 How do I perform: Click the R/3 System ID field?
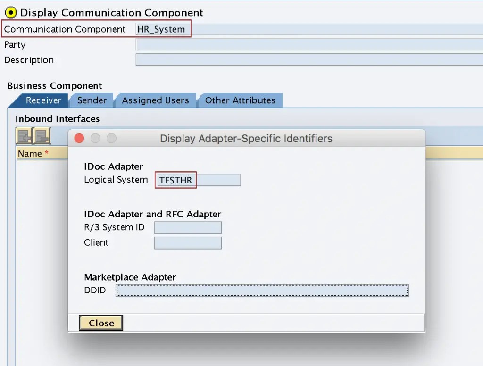188,227
